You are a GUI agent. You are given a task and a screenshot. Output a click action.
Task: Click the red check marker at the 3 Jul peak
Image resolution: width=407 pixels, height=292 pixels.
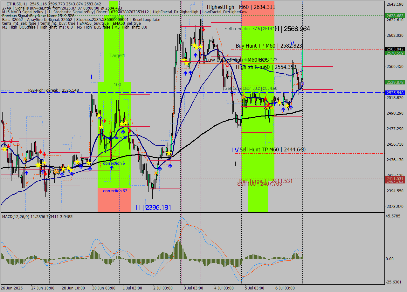[203, 29]
